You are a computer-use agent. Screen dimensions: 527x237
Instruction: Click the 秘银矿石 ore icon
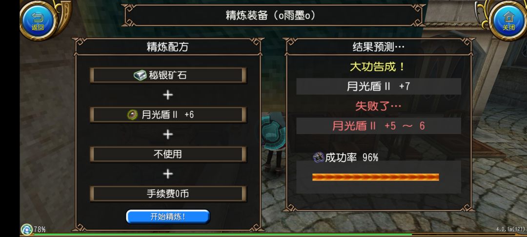(140, 75)
